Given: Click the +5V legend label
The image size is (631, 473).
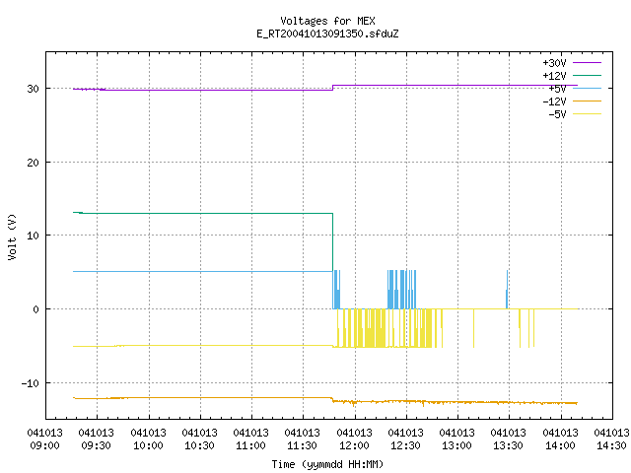Looking at the screenshot, I should pos(557,89).
